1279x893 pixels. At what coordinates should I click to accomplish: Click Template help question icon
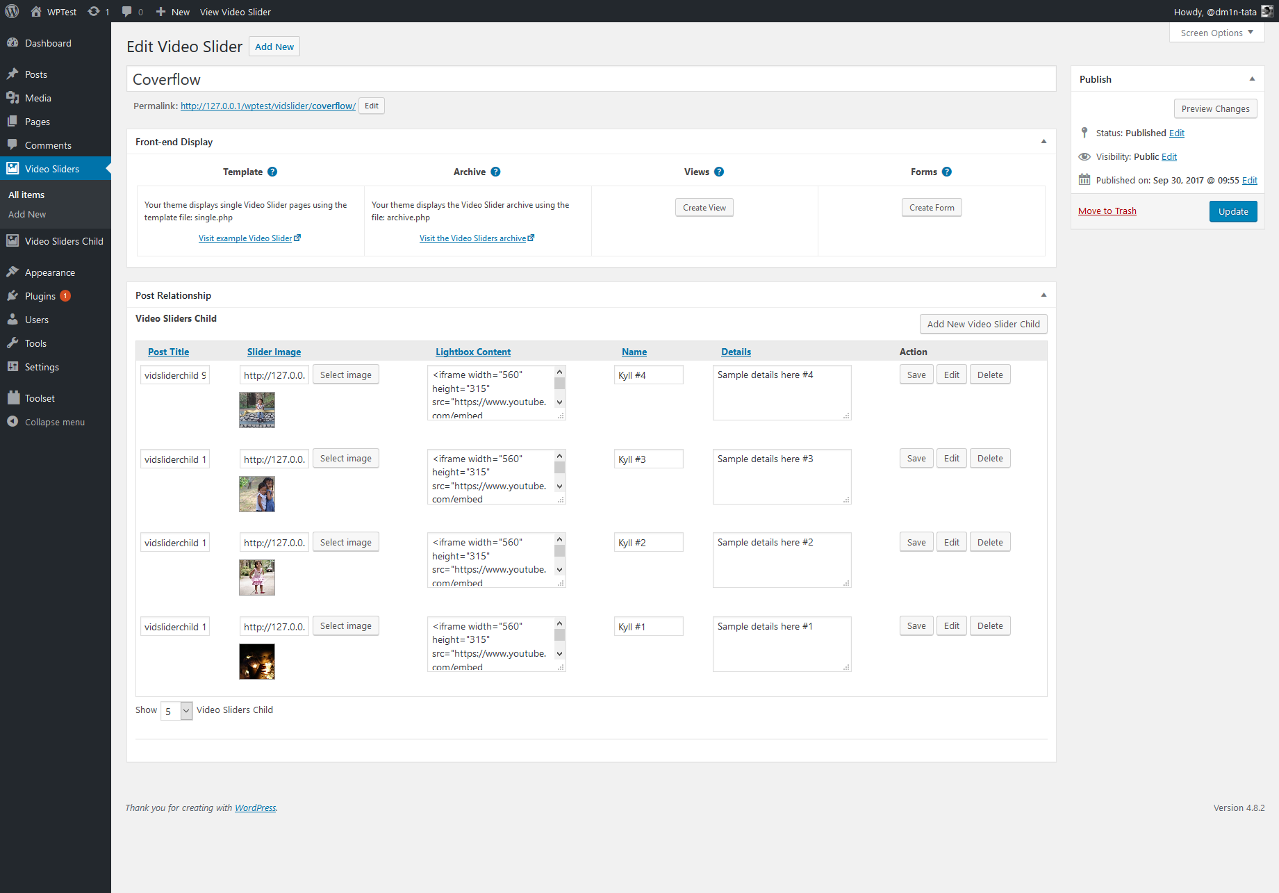272,172
